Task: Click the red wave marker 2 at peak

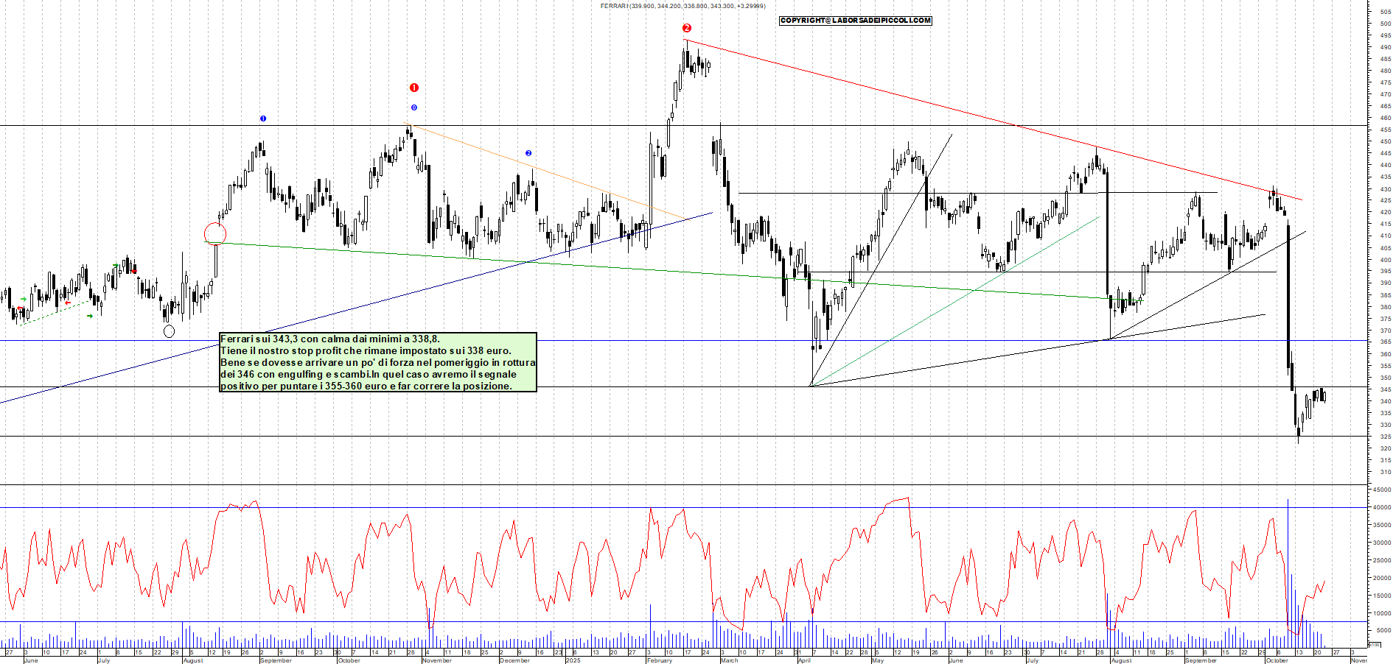Action: [x=687, y=28]
